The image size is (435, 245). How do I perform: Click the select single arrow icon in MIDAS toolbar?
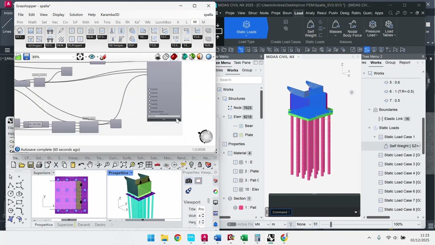click(x=241, y=50)
